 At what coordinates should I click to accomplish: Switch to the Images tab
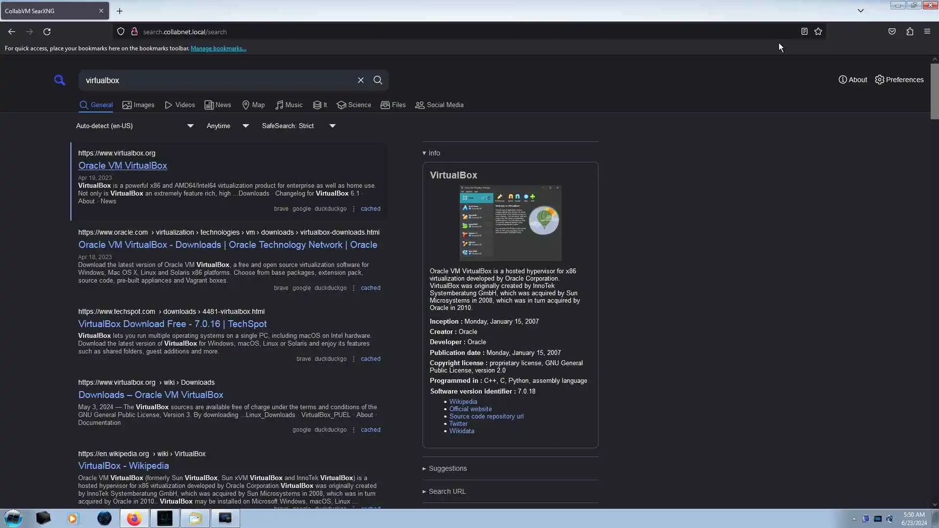138,105
